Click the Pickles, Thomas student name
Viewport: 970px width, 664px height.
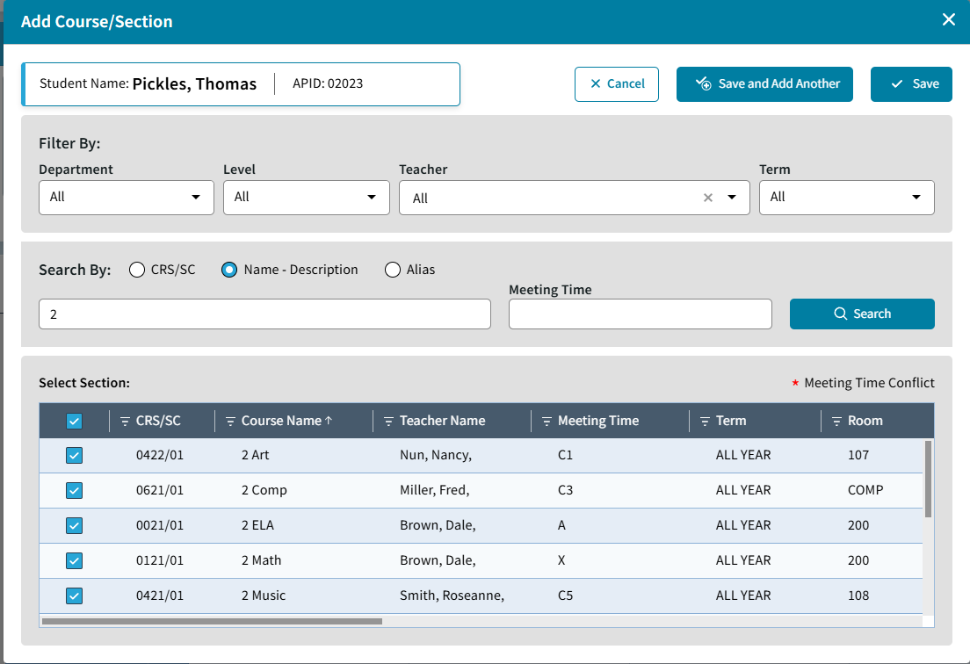pyautogui.click(x=194, y=84)
